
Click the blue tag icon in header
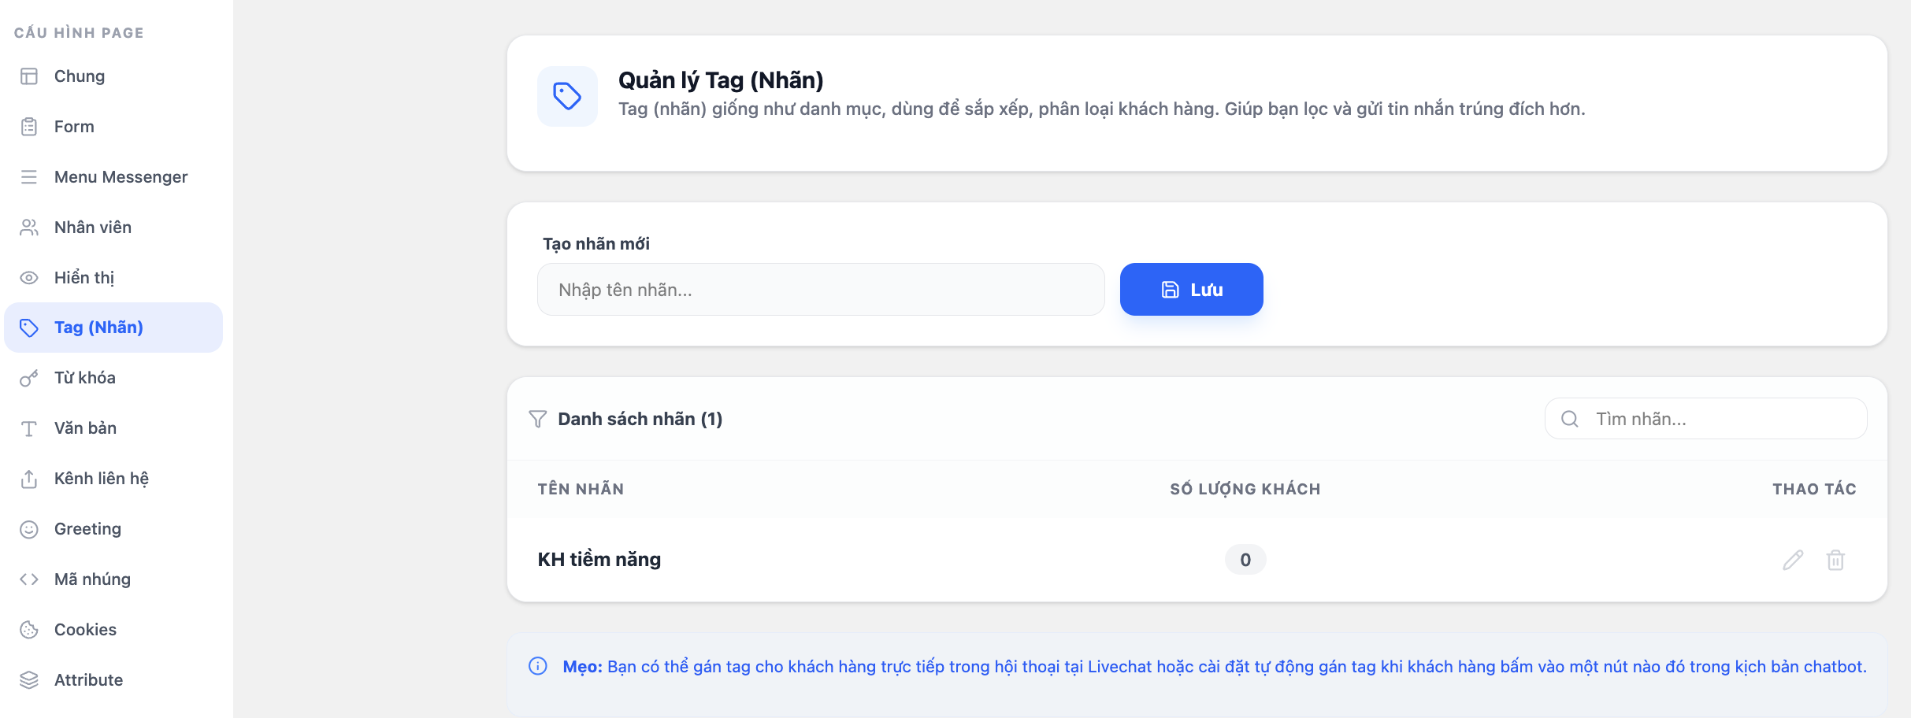[x=567, y=96]
